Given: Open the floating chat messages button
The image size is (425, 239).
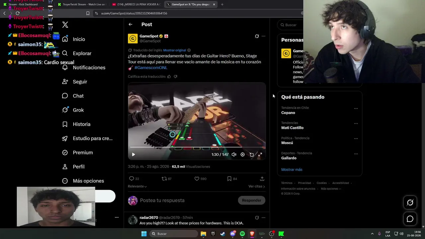Looking at the screenshot, I should click(410, 219).
